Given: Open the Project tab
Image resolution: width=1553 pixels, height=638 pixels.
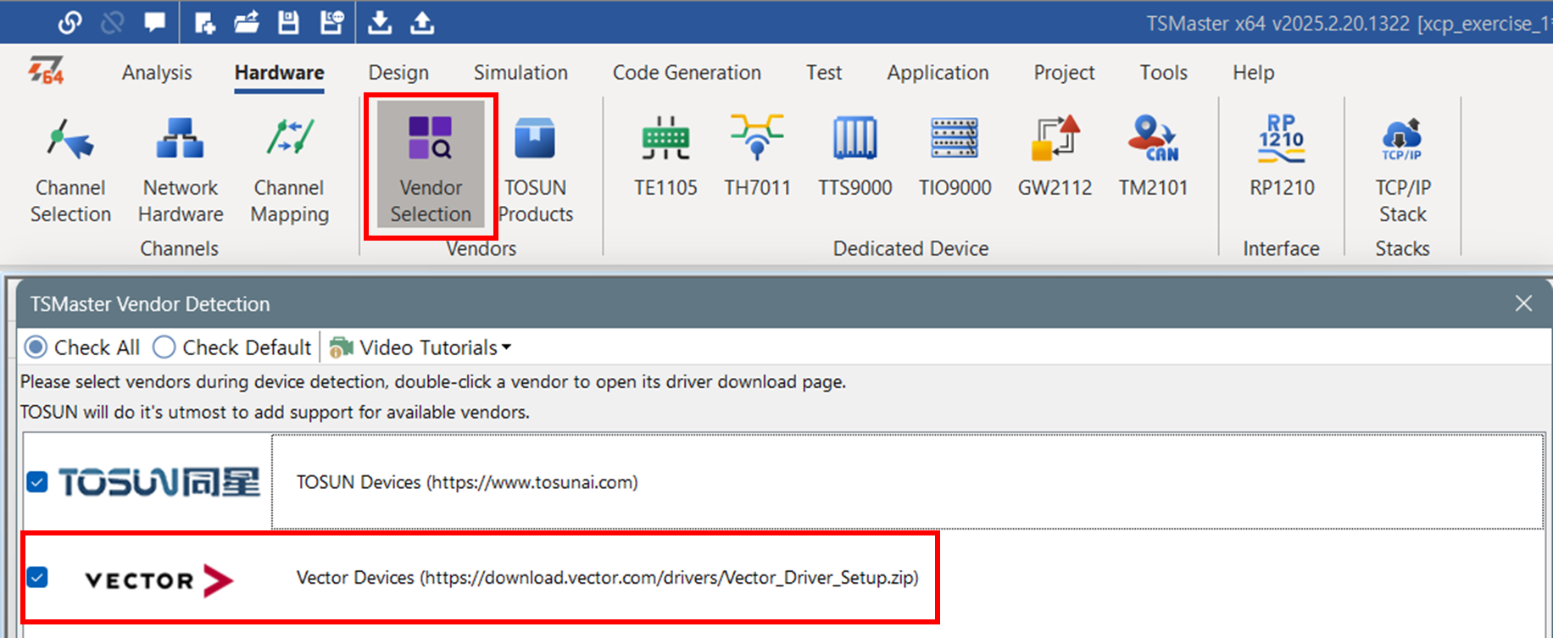Looking at the screenshot, I should click(x=1064, y=73).
